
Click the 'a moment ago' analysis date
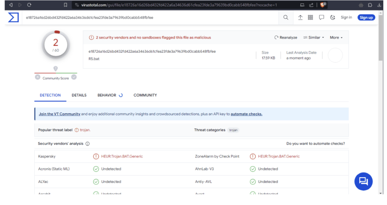coord(299,58)
